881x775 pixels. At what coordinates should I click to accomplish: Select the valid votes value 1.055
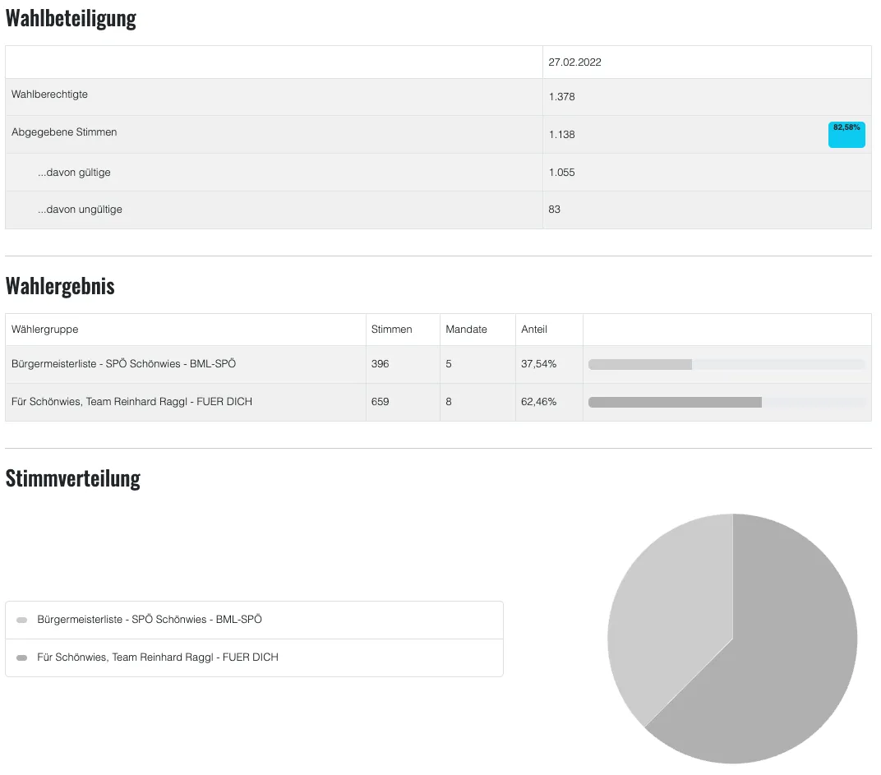(562, 173)
